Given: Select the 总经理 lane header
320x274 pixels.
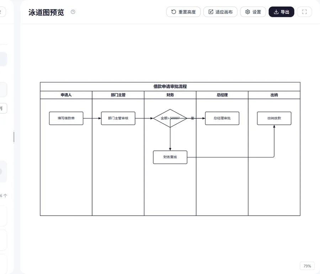Looking at the screenshot, I should point(222,95).
